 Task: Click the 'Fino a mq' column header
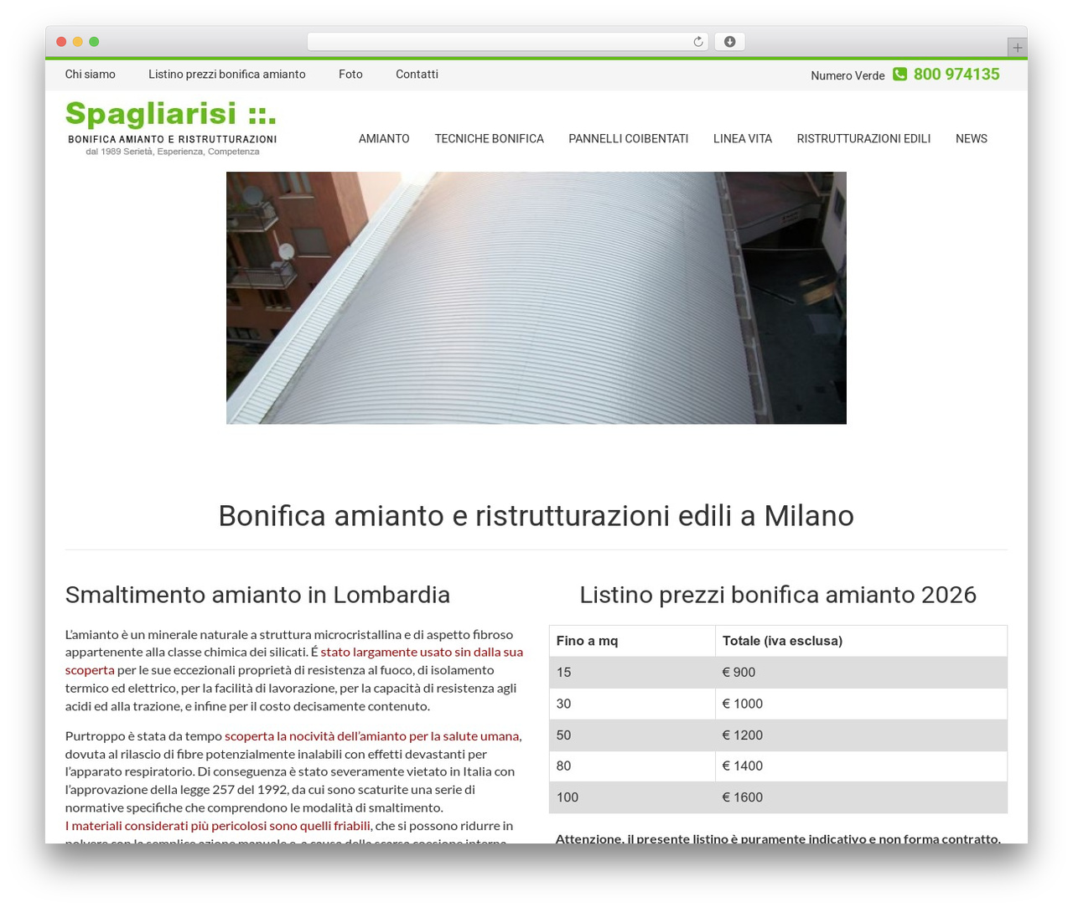click(632, 641)
